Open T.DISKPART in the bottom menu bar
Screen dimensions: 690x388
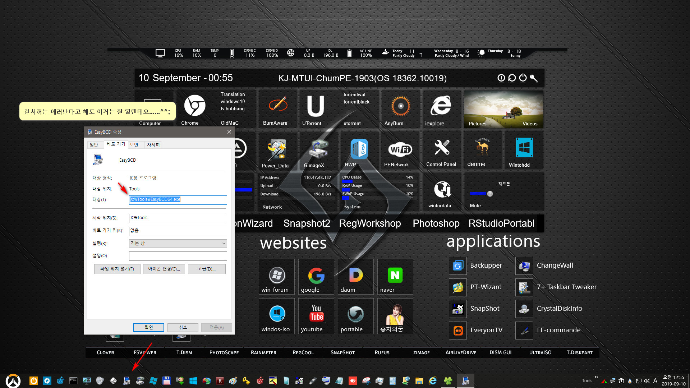(579, 352)
